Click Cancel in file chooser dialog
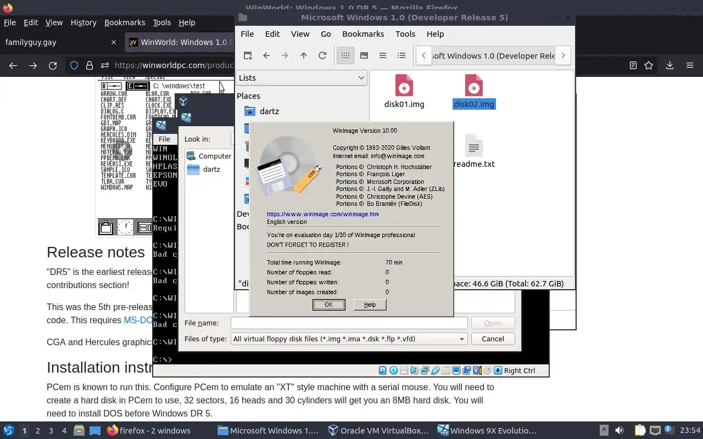 pyautogui.click(x=493, y=339)
